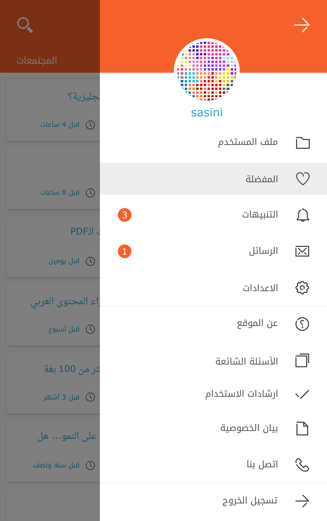This screenshot has width=327, height=521.
Task: Click the folder icon for user profile
Action: click(302, 143)
